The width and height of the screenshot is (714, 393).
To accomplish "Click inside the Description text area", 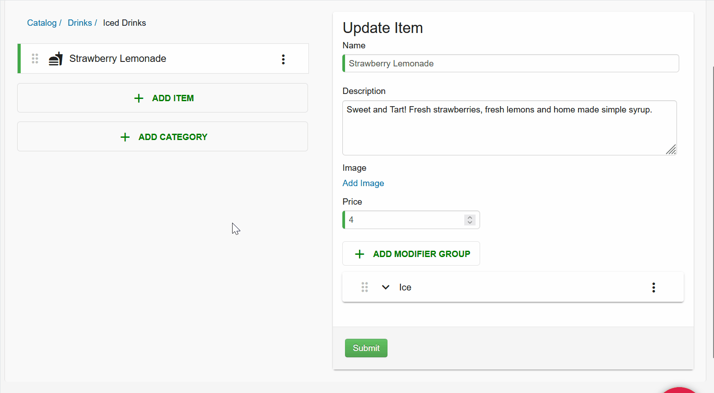I will 509,128.
